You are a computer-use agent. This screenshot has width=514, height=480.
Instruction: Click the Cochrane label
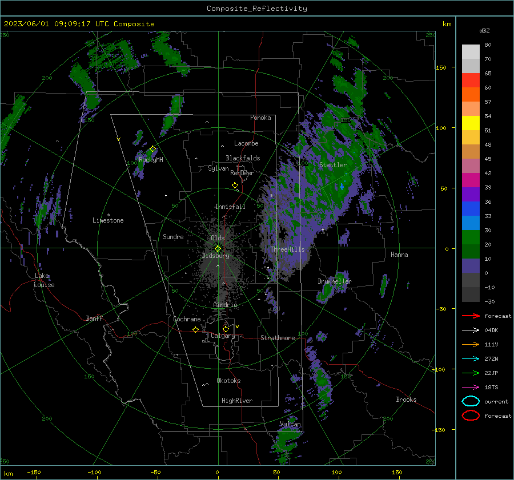(x=187, y=319)
